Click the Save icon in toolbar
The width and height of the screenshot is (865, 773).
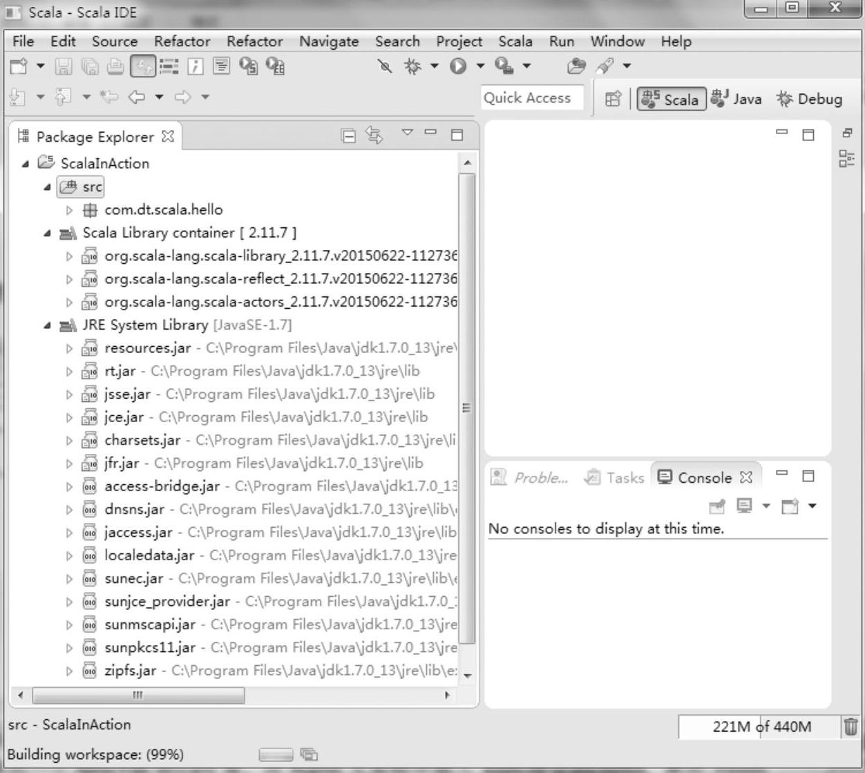pyautogui.click(x=64, y=66)
